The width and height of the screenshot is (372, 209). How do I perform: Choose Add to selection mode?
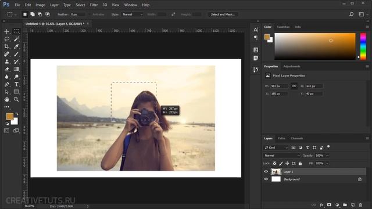(x=33, y=15)
